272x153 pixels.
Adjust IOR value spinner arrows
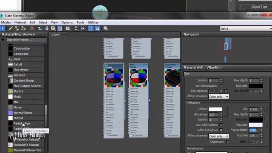point(261,109)
